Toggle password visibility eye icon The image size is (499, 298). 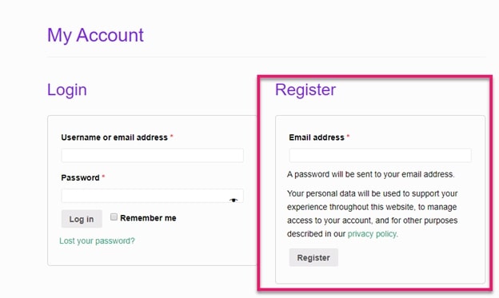point(234,200)
